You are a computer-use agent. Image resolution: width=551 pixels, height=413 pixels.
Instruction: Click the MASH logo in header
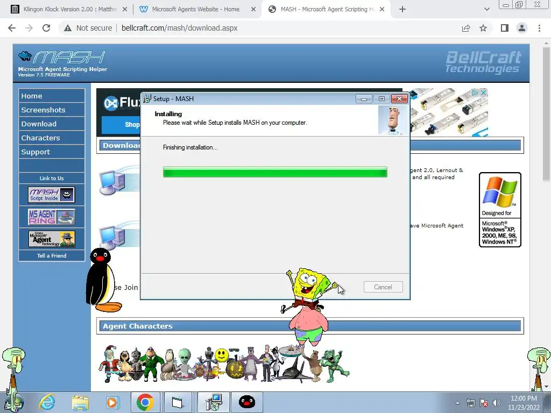coord(62,58)
